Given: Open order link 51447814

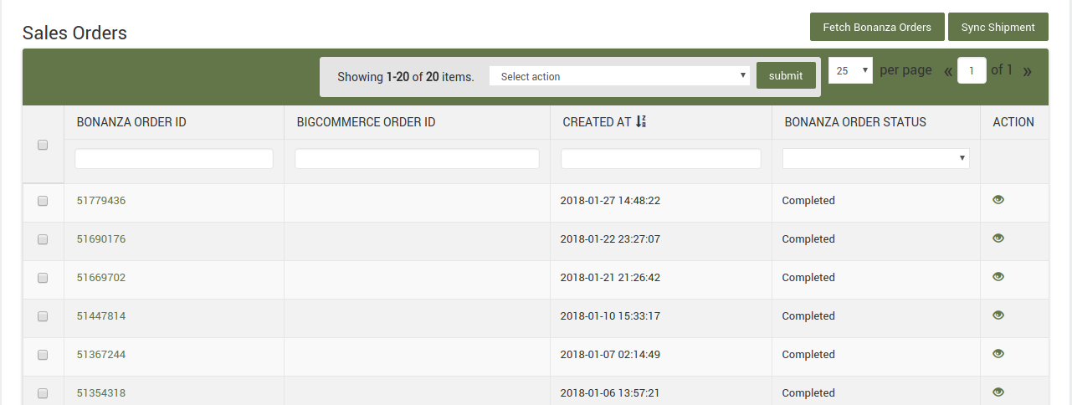Looking at the screenshot, I should (x=100, y=316).
